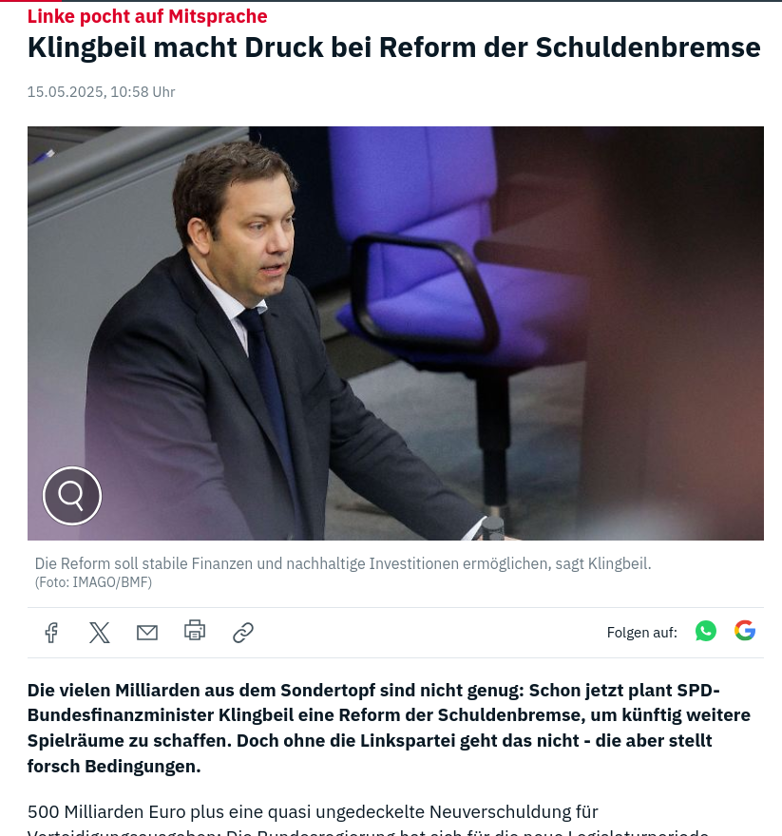Viewport: 782px width, 836px height.
Task: Share the article on X
Action: click(99, 633)
